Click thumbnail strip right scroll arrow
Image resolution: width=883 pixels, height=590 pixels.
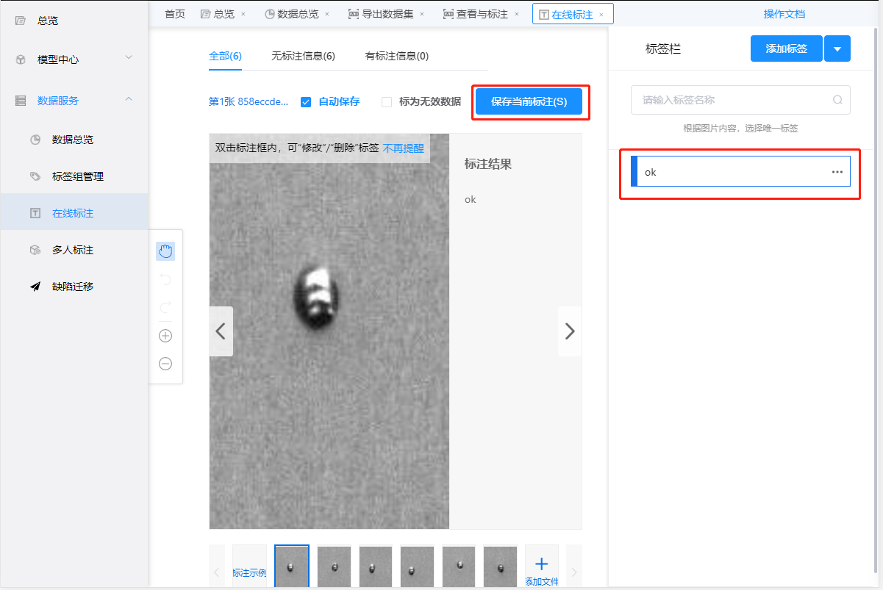574,572
